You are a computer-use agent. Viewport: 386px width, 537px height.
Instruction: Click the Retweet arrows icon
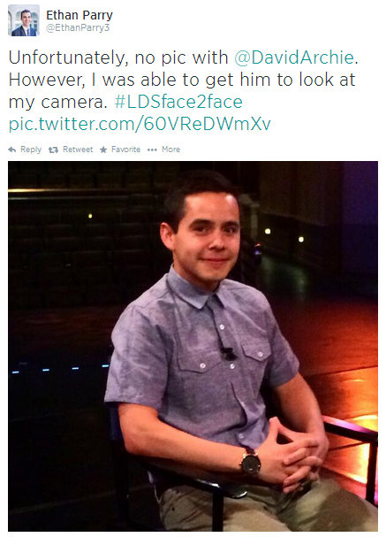point(53,150)
